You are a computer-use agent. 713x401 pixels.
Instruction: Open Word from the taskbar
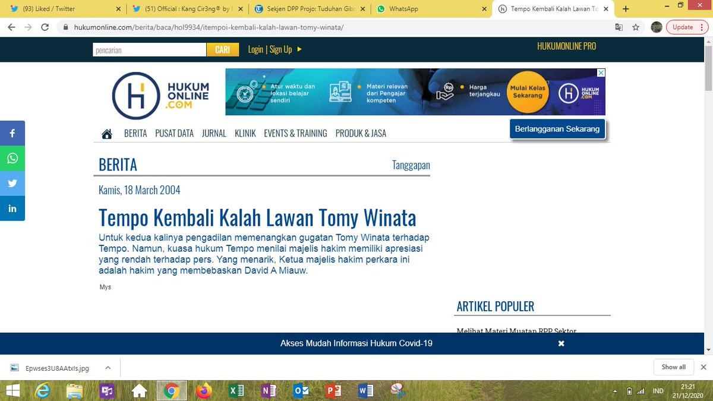(x=365, y=391)
